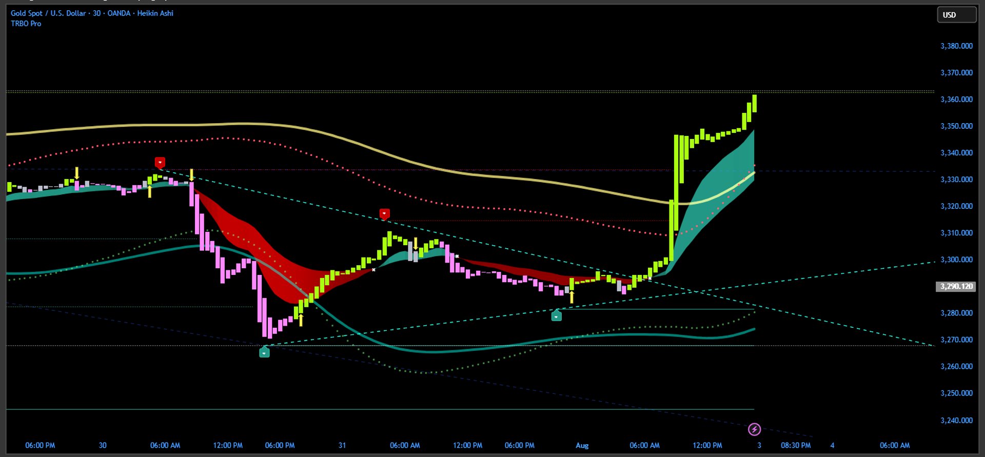
Task: Click the 3,380.000 price axis label
Action: pyautogui.click(x=956, y=46)
